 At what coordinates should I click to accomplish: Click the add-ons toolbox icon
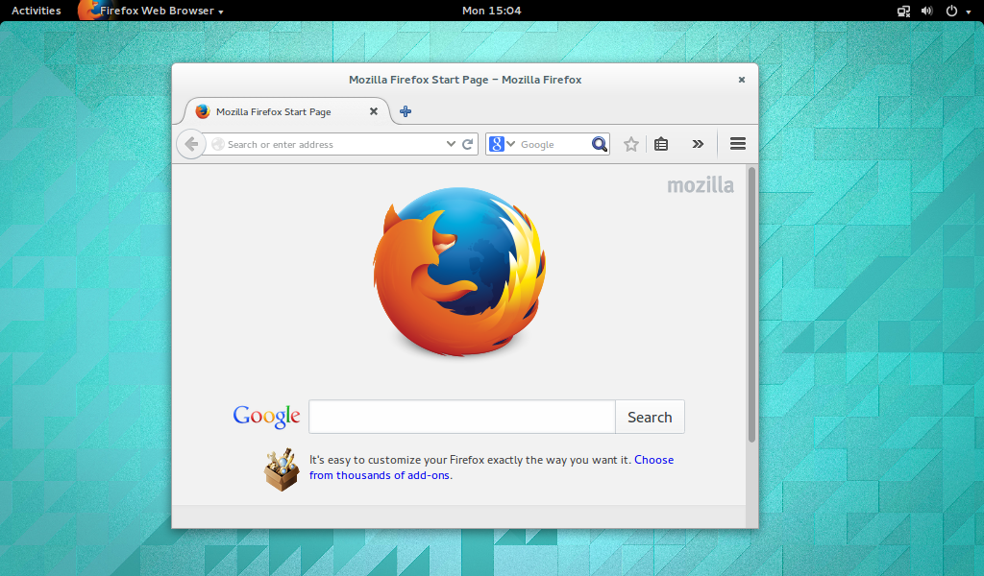282,469
